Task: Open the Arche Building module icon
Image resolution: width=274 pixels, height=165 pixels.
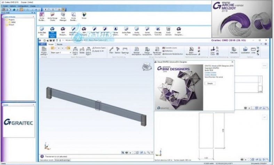Action: [x=42, y=17]
